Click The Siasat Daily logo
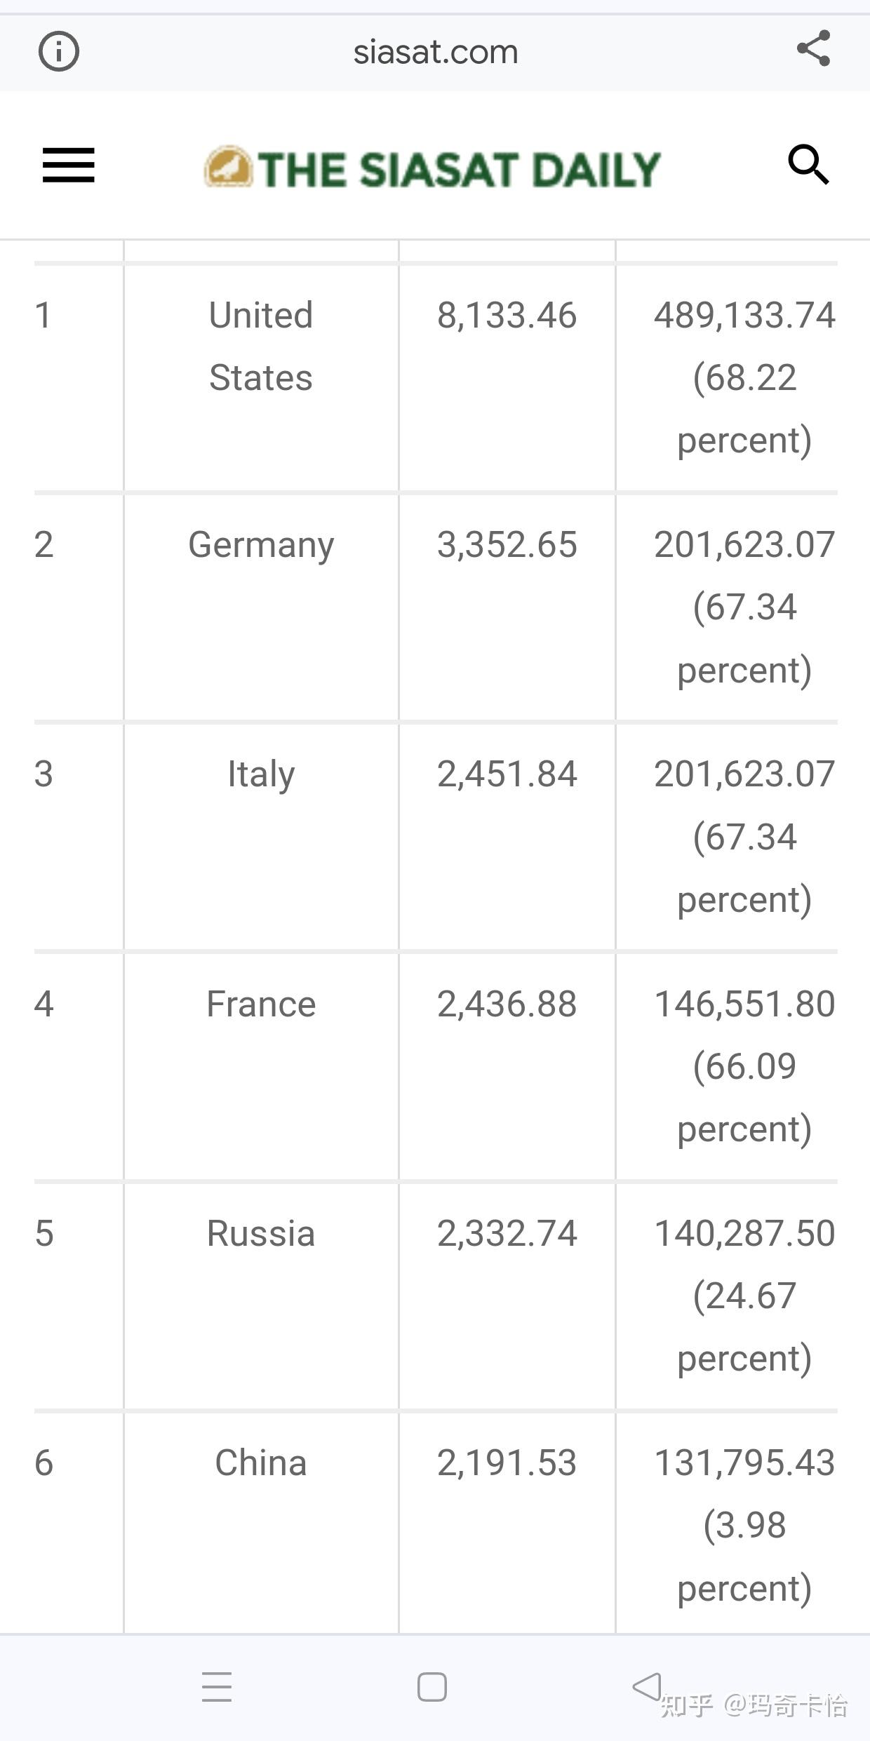 click(x=433, y=168)
